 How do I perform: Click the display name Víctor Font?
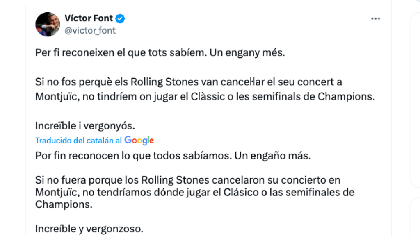tap(89, 18)
